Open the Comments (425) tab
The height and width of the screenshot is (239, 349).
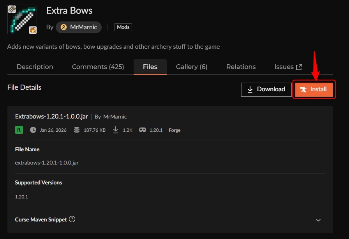98,67
